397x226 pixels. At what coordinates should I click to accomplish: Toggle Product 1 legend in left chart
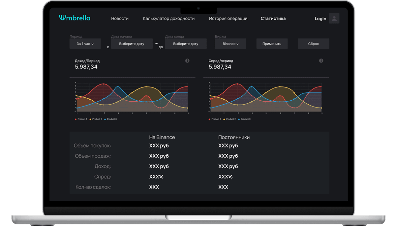(81, 119)
